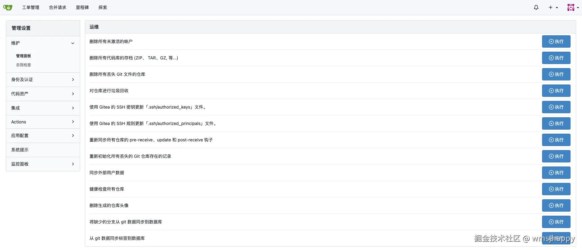Open the 自我检查 sidebar link
This screenshot has width=582, height=250.
(x=24, y=65)
